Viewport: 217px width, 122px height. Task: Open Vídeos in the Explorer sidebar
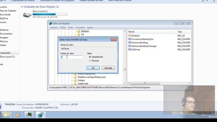click(3, 45)
